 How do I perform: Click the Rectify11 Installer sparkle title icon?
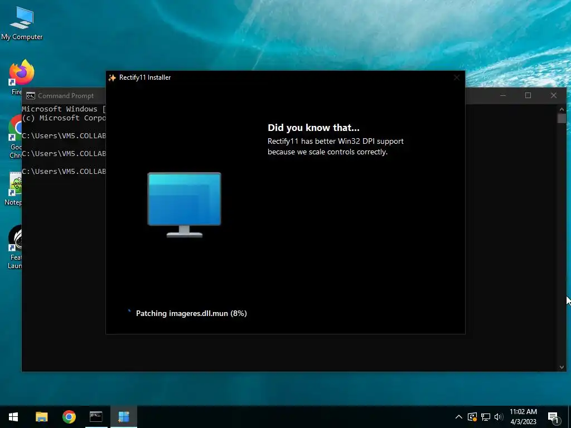point(112,77)
